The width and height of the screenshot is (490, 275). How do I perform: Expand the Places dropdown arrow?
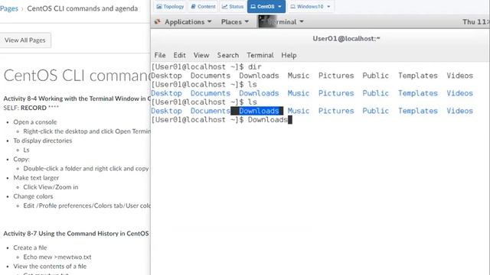[247, 21]
